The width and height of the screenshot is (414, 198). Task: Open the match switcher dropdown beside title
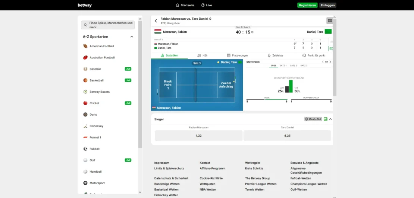tap(210, 19)
